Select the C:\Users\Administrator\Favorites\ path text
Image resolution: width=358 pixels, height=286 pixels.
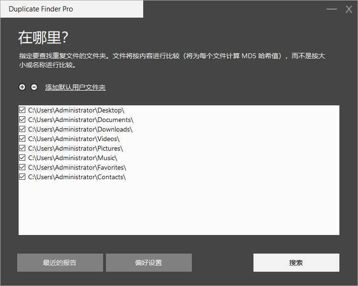(77, 168)
